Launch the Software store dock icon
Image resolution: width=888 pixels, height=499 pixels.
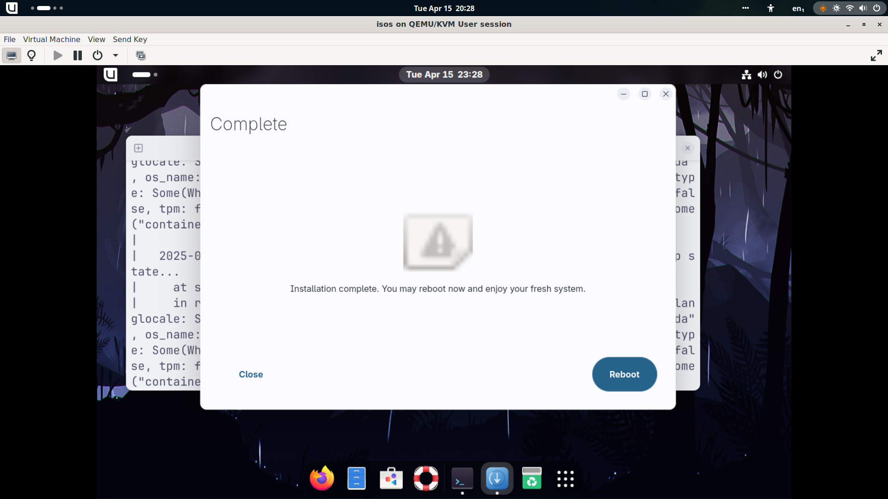(x=391, y=479)
